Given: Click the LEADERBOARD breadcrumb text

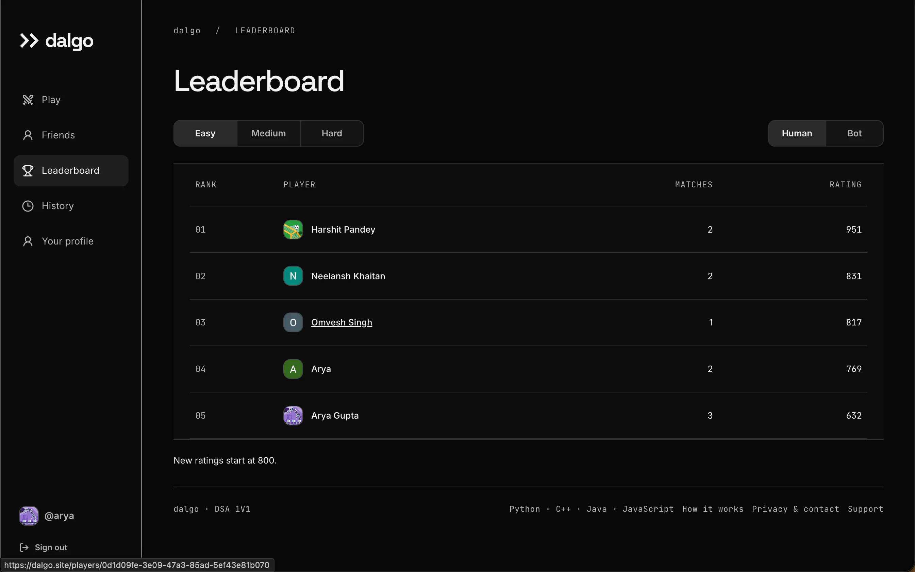Looking at the screenshot, I should (x=265, y=31).
